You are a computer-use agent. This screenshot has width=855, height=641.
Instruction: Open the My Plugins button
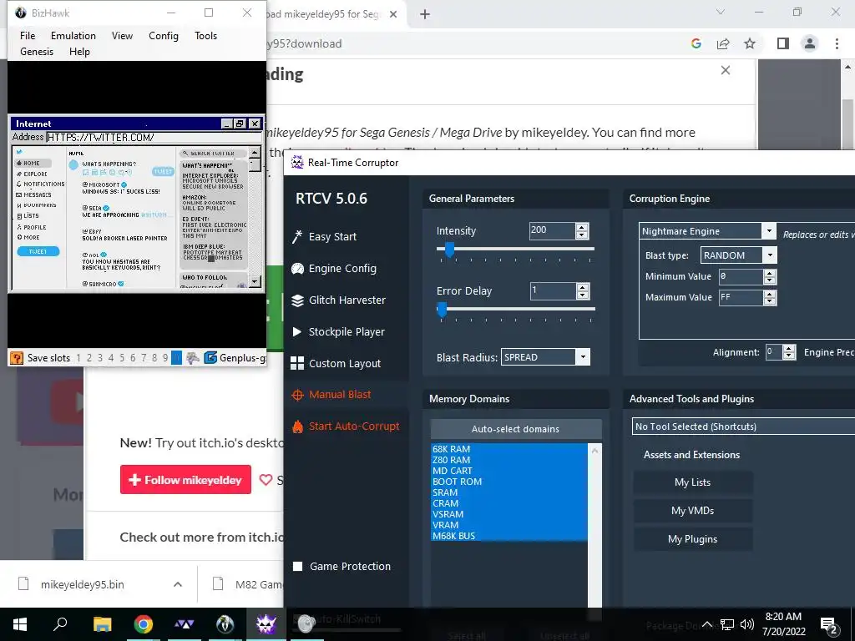[692, 539]
